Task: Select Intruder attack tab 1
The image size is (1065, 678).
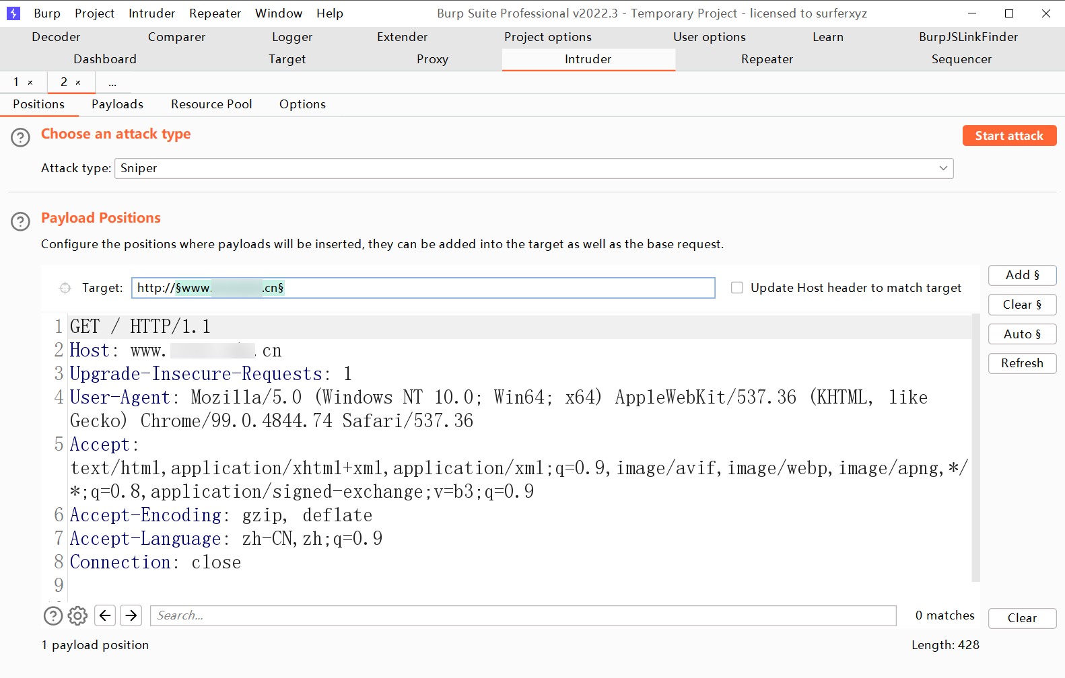Action: [16, 82]
